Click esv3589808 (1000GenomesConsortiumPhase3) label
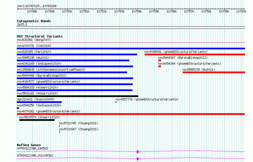Screen dimensions: 253x162 (x=51, y=70)
